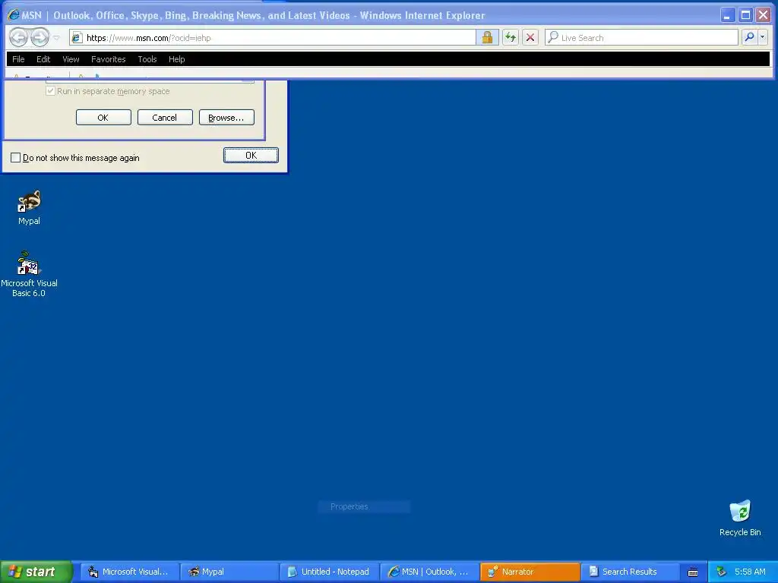Click the on-screen keyboard tray icon
The height and width of the screenshot is (583, 778).
[693, 572]
